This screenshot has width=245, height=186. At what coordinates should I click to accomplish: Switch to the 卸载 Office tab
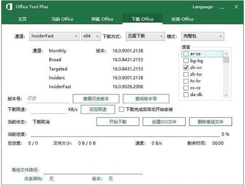[102, 19]
